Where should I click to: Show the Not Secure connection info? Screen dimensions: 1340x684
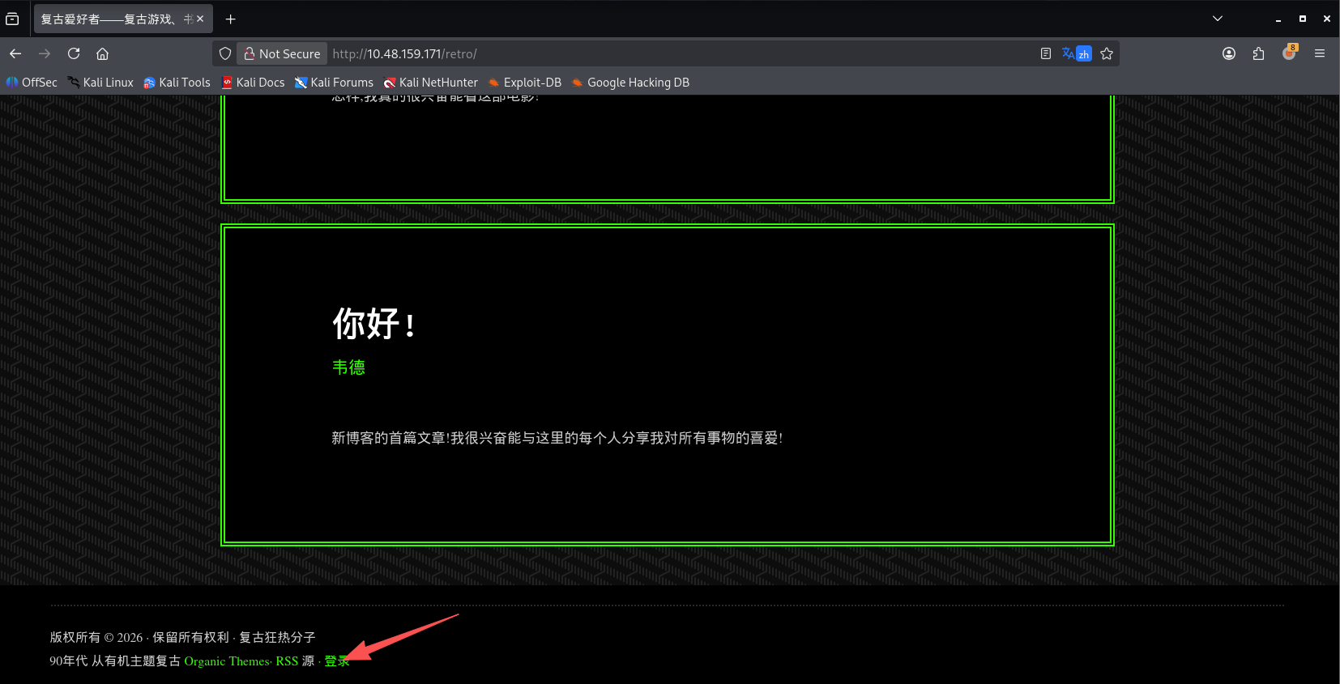coord(282,53)
